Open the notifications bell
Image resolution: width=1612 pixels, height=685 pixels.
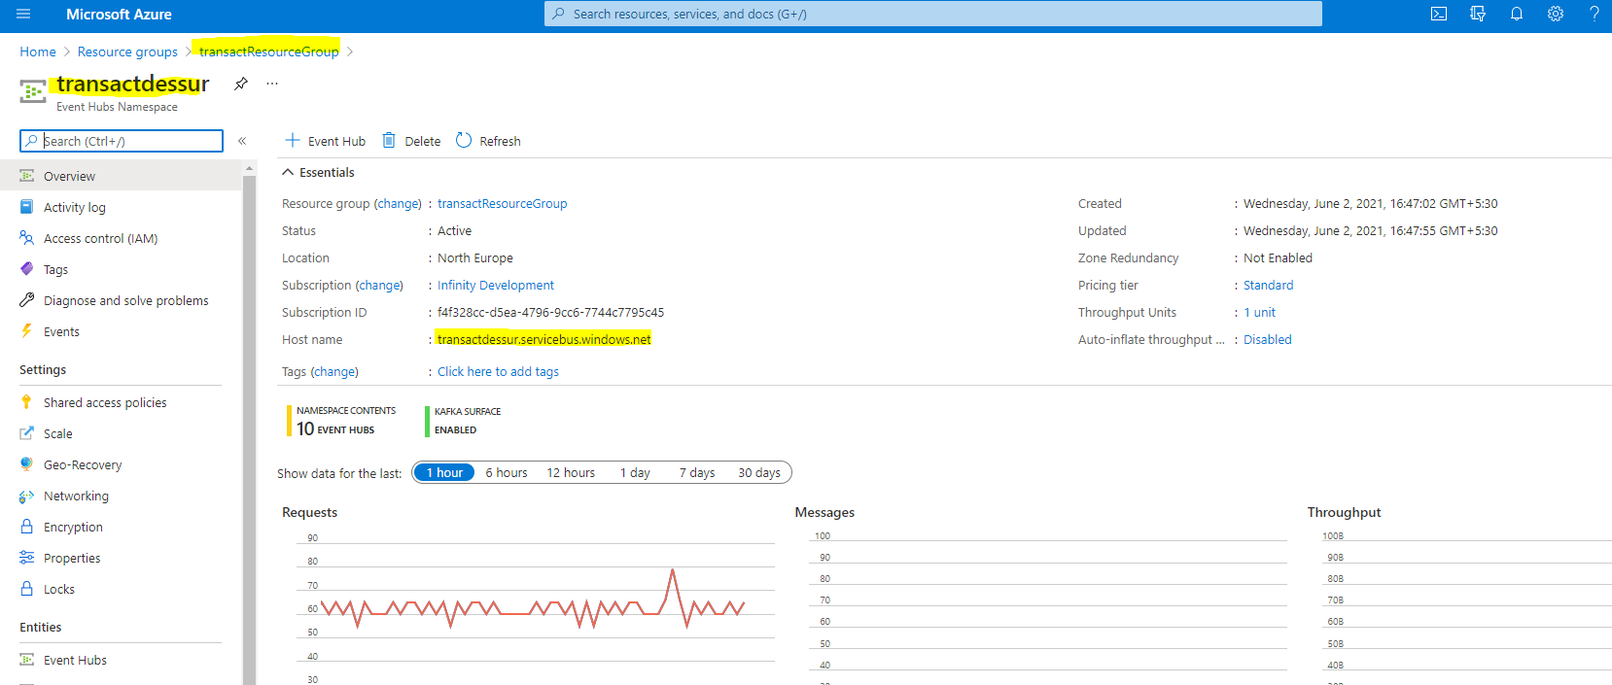click(1516, 14)
